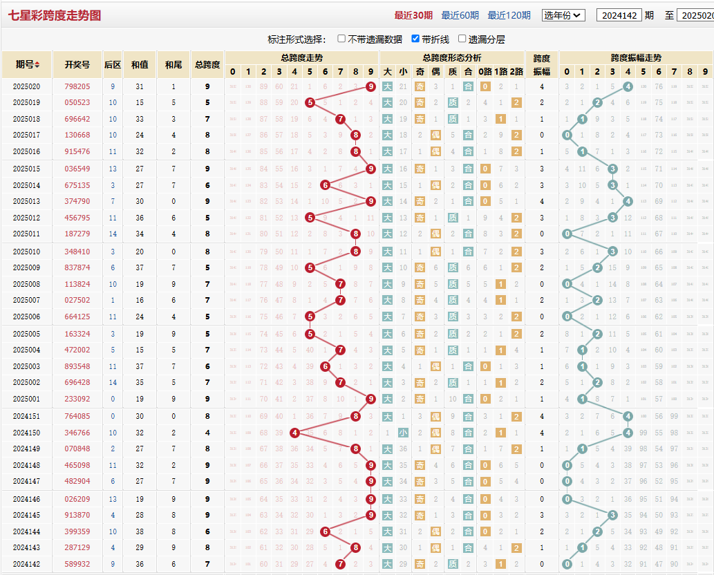Click teal amplitude ball 4 in row 2025020
The width and height of the screenshot is (714, 575).
[628, 86]
